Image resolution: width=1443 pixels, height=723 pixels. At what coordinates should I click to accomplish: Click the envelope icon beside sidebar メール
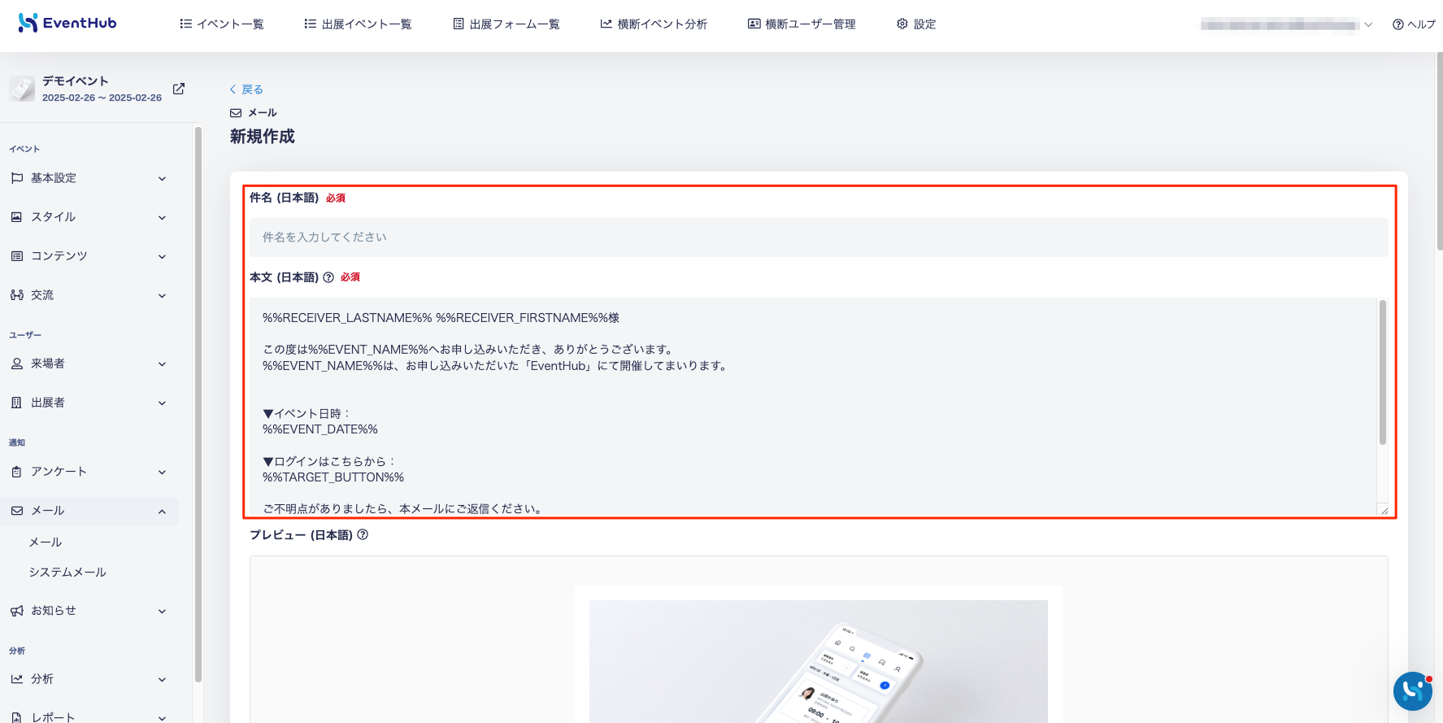[17, 511]
